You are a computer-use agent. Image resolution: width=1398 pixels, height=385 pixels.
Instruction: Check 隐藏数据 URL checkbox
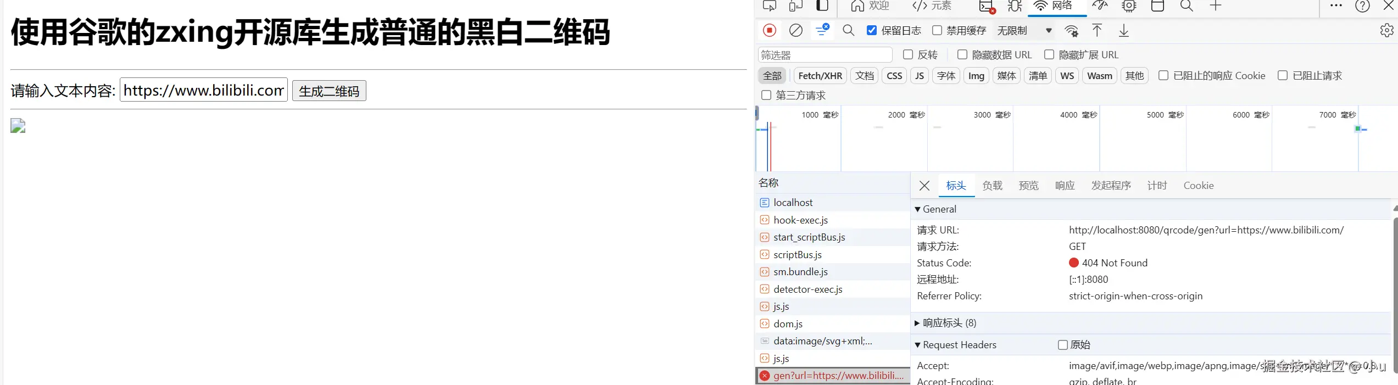(x=962, y=54)
